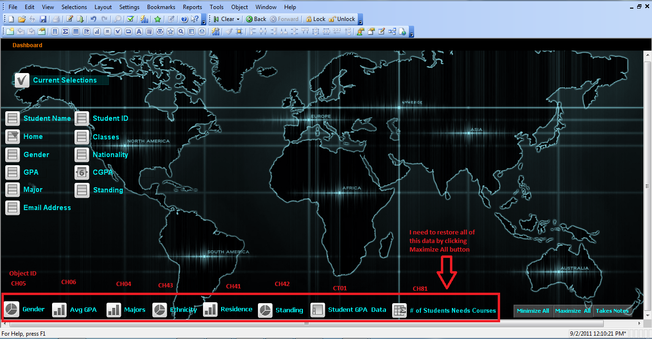
Task: Save the document with floppy icon
Action: (43, 19)
